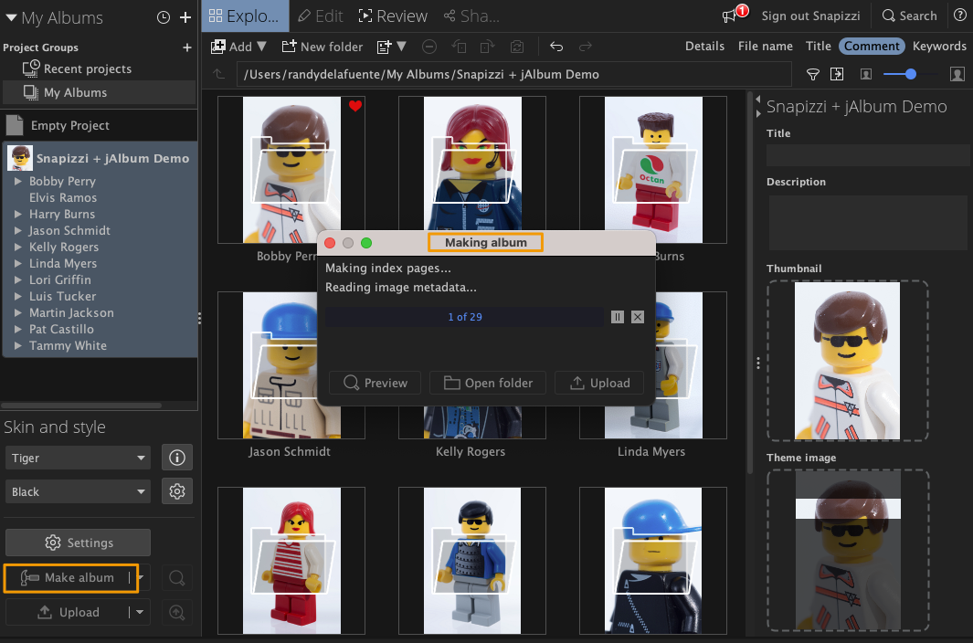Expand the Harry Burns tree folder

[x=18, y=214]
